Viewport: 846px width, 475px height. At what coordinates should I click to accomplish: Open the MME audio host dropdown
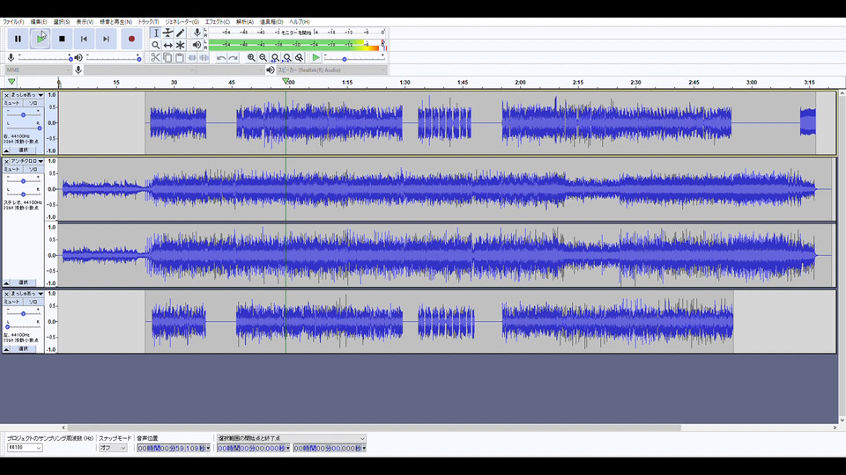click(x=38, y=70)
